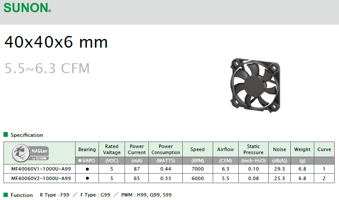Click the fan product image

255,85
